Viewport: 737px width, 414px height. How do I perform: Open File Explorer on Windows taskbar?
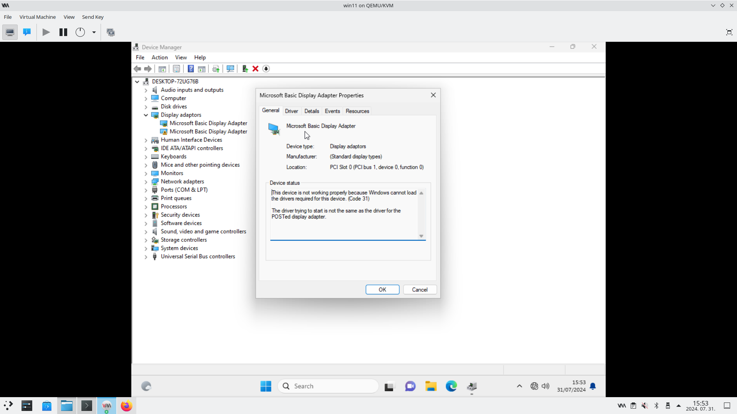pos(431,386)
